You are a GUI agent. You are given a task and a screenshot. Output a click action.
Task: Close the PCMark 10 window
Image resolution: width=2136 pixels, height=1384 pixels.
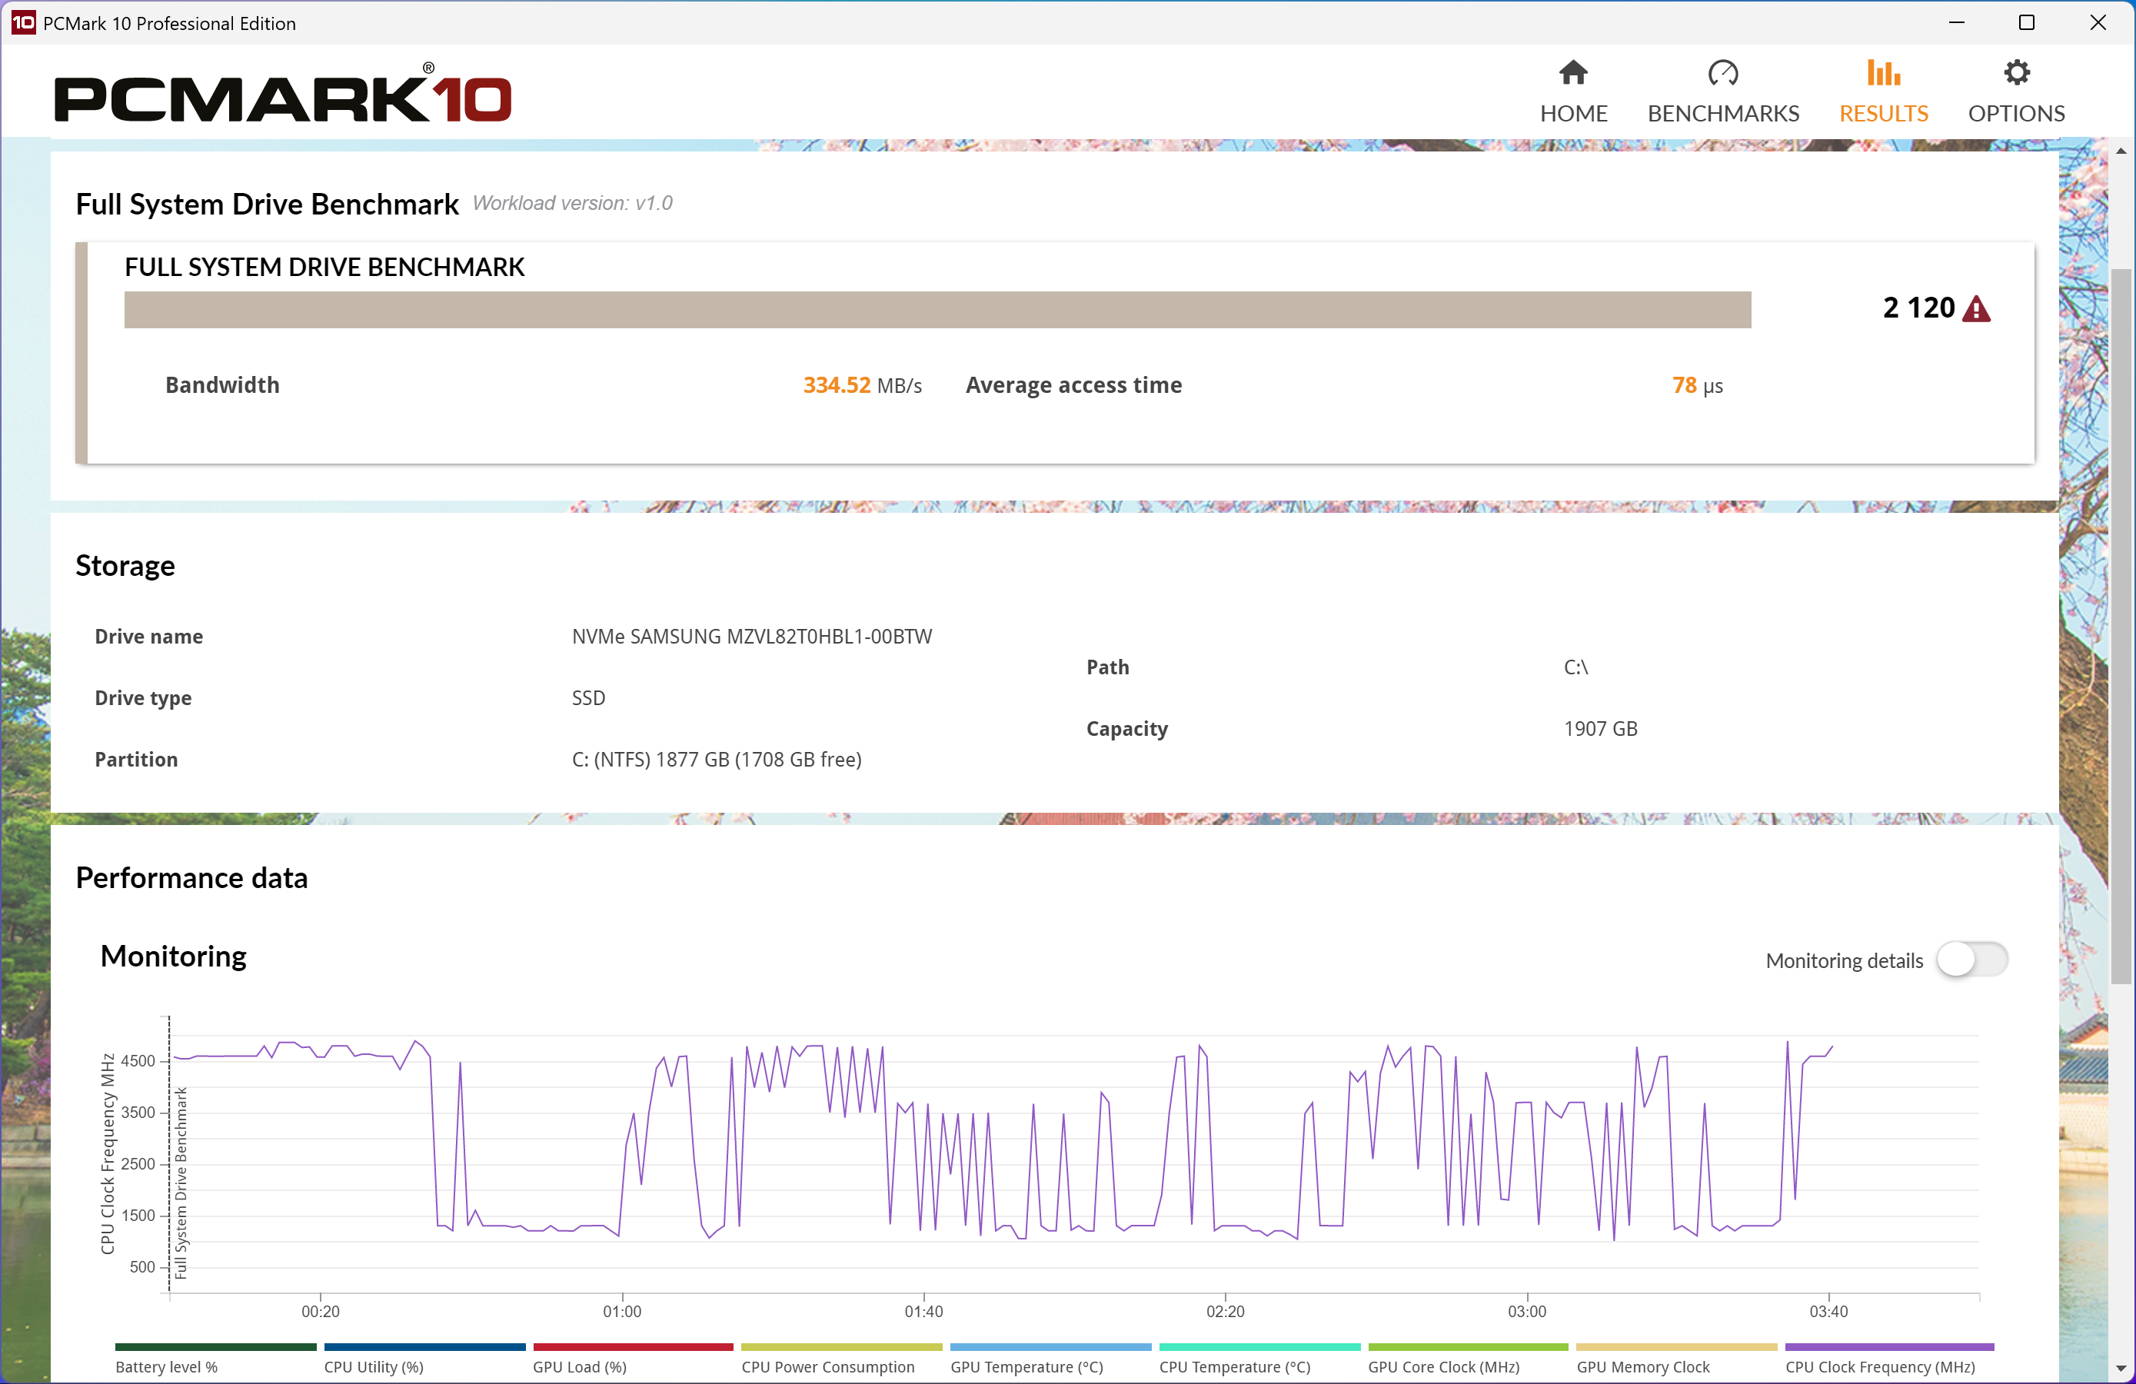(x=2098, y=22)
